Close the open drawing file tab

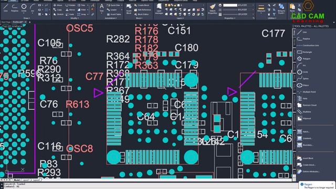[x=26, y=22]
